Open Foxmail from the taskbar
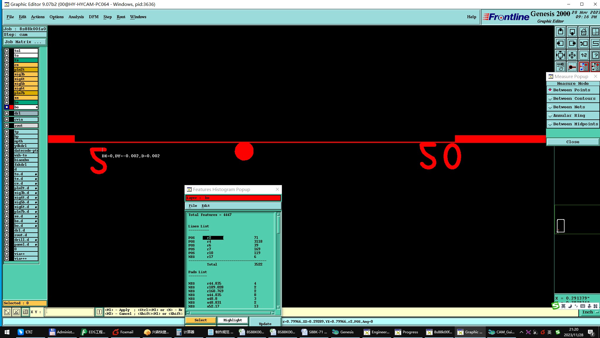This screenshot has width=600, height=338. click(x=123, y=332)
